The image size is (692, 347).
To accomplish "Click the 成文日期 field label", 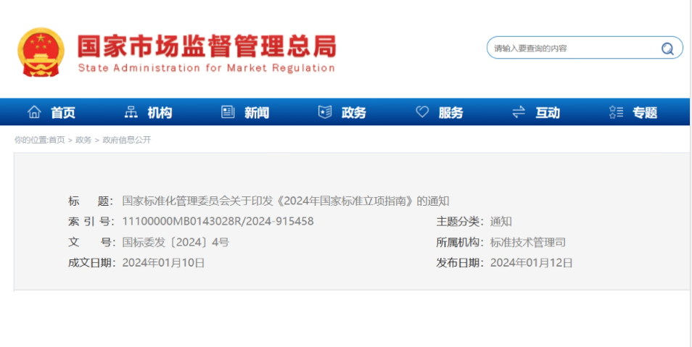I will [91, 263].
